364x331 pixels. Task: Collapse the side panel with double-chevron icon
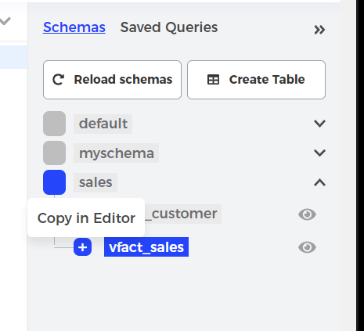319,30
